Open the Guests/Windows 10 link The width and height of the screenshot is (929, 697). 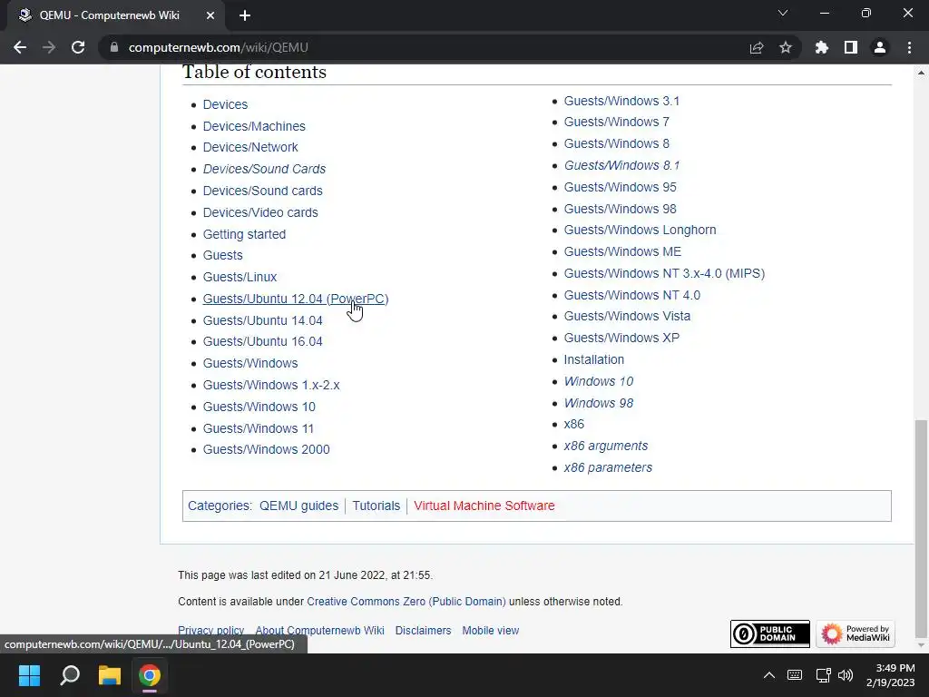[259, 407]
